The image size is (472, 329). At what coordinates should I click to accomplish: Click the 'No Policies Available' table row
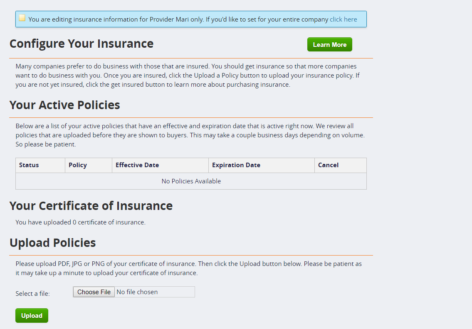191,181
